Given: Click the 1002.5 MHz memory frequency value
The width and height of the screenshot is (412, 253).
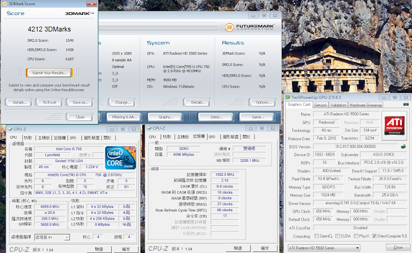Looking at the screenshot, I should point(225,174).
